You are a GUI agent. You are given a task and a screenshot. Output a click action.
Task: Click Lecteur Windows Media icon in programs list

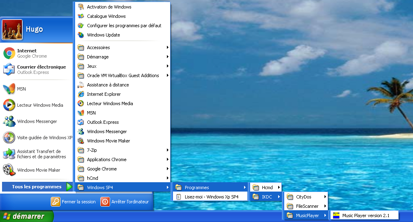point(81,103)
